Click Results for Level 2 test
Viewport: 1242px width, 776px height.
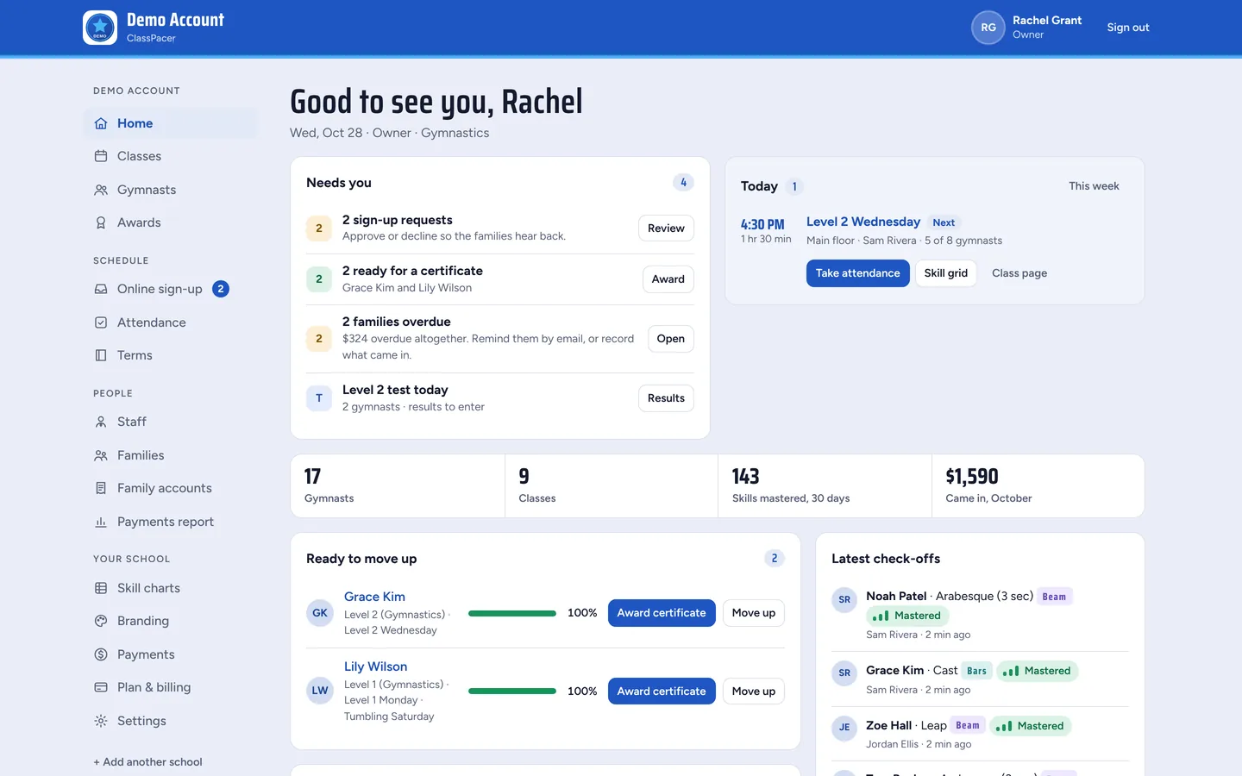tap(666, 398)
